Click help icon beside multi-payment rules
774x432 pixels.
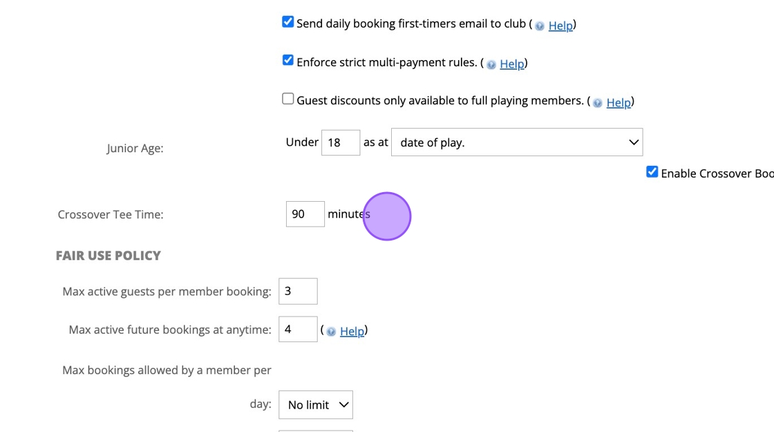pos(491,65)
